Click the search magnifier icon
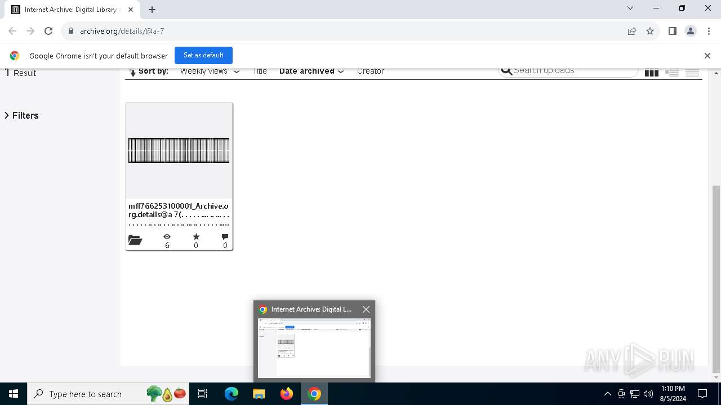Image resolution: width=721 pixels, height=405 pixels. (506, 70)
